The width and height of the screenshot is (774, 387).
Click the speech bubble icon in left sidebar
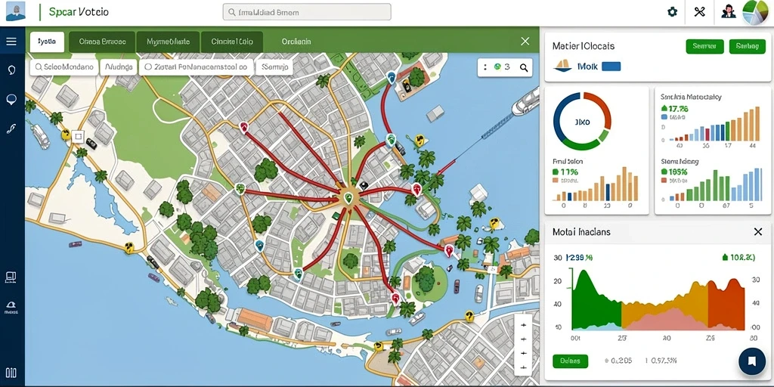tap(11, 100)
